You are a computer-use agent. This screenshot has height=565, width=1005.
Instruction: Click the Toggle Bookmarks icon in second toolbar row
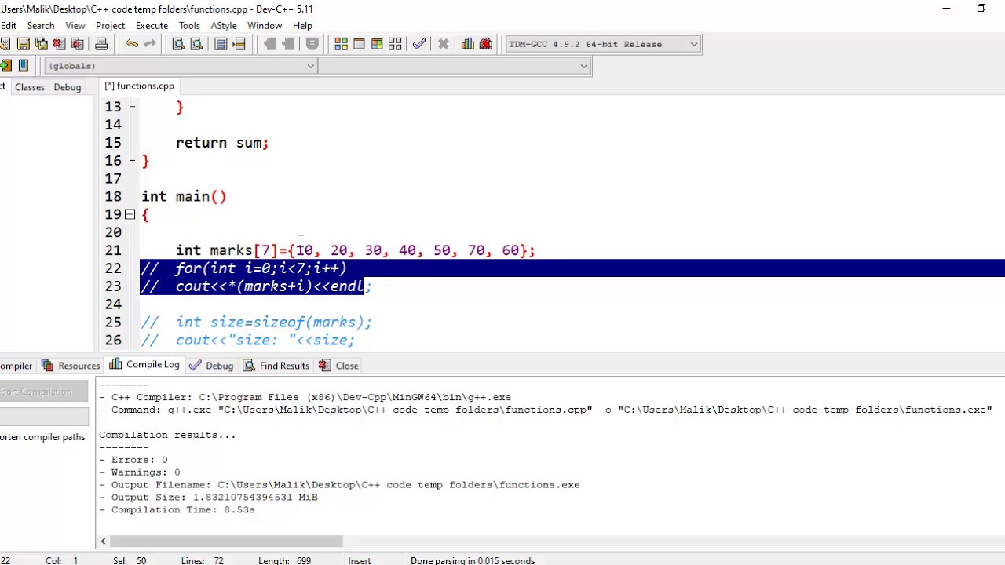[x=24, y=66]
